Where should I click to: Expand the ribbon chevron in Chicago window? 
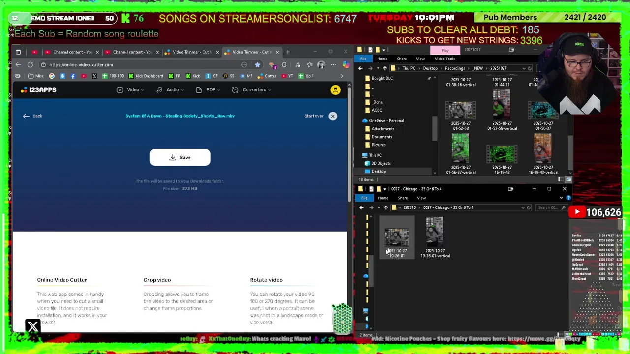click(561, 198)
